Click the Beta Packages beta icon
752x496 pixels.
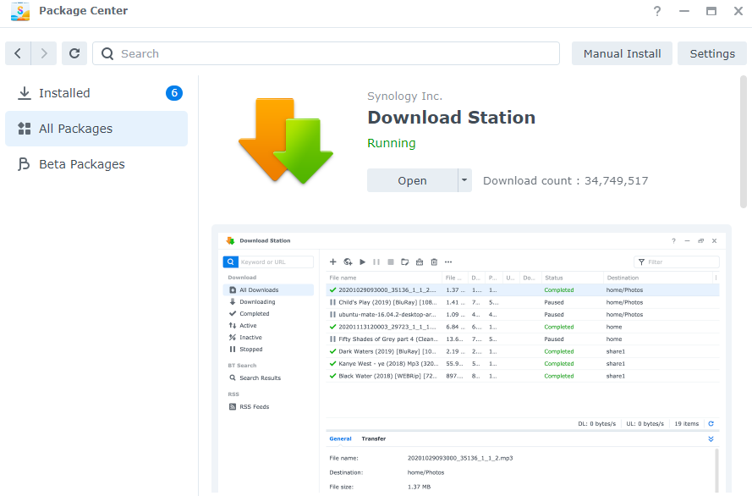pyautogui.click(x=24, y=164)
